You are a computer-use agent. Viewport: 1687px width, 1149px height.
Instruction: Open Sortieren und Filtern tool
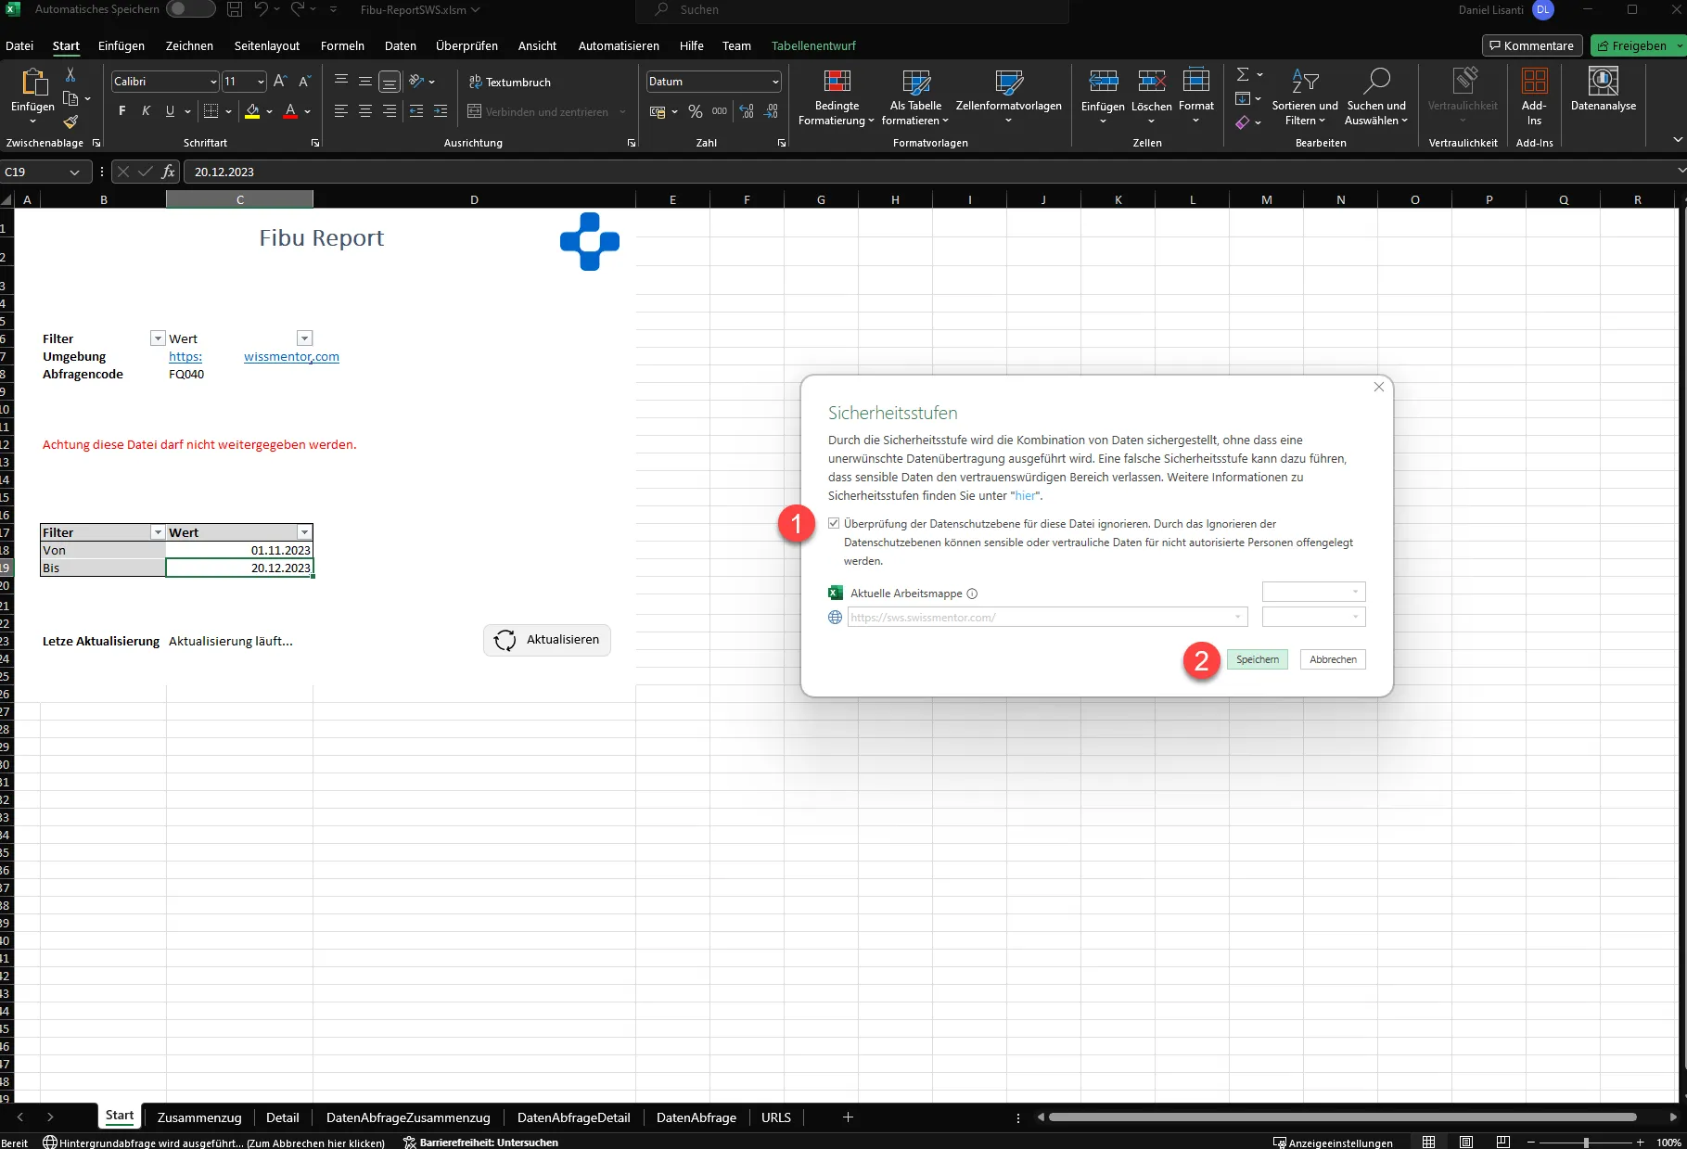point(1304,98)
